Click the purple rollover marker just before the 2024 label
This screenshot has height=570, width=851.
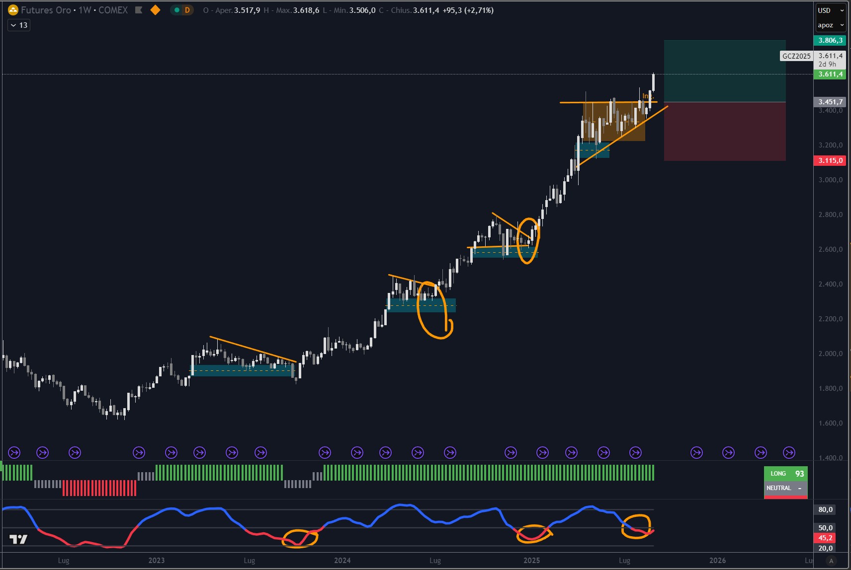(x=325, y=452)
